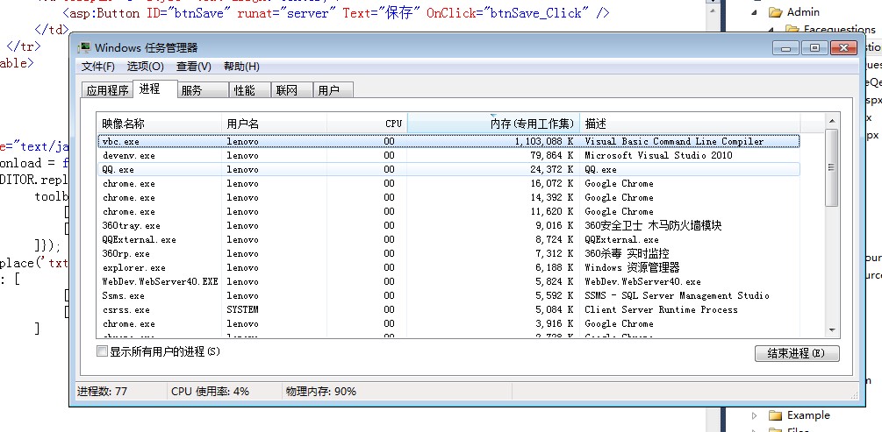
Task: Switch to the 联网 tab
Action: click(292, 90)
